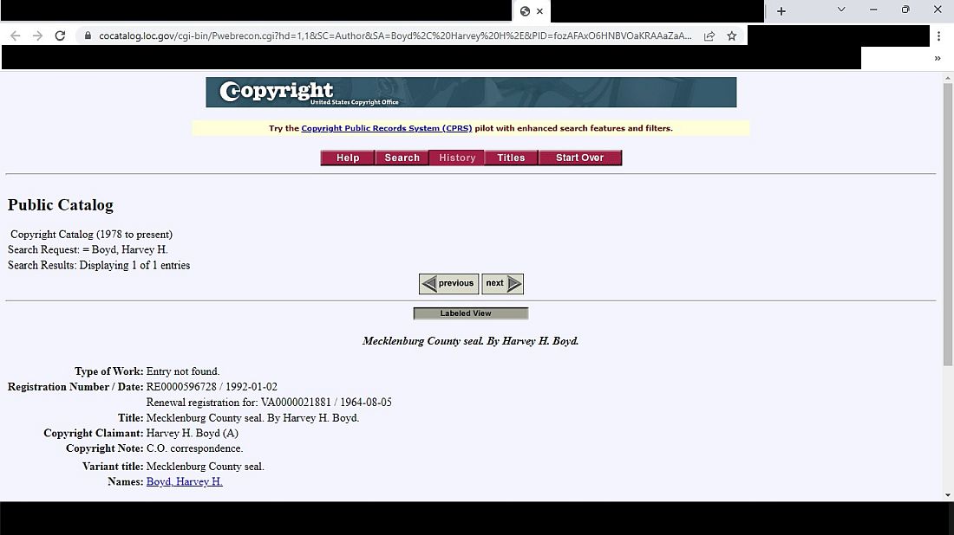Click the Titles navigation button
Screen dimensions: 954x535
pos(511,158)
